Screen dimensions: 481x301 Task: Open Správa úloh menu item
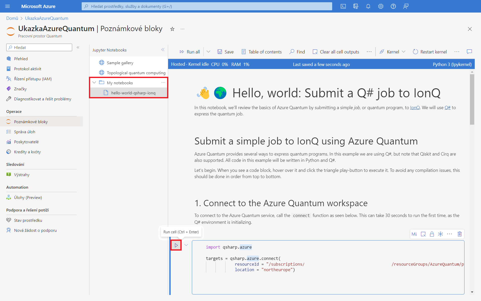coord(25,132)
